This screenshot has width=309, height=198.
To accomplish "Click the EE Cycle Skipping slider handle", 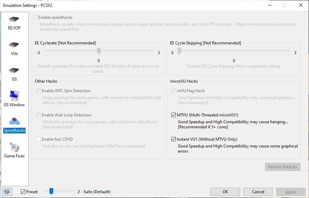I will click(179, 51).
